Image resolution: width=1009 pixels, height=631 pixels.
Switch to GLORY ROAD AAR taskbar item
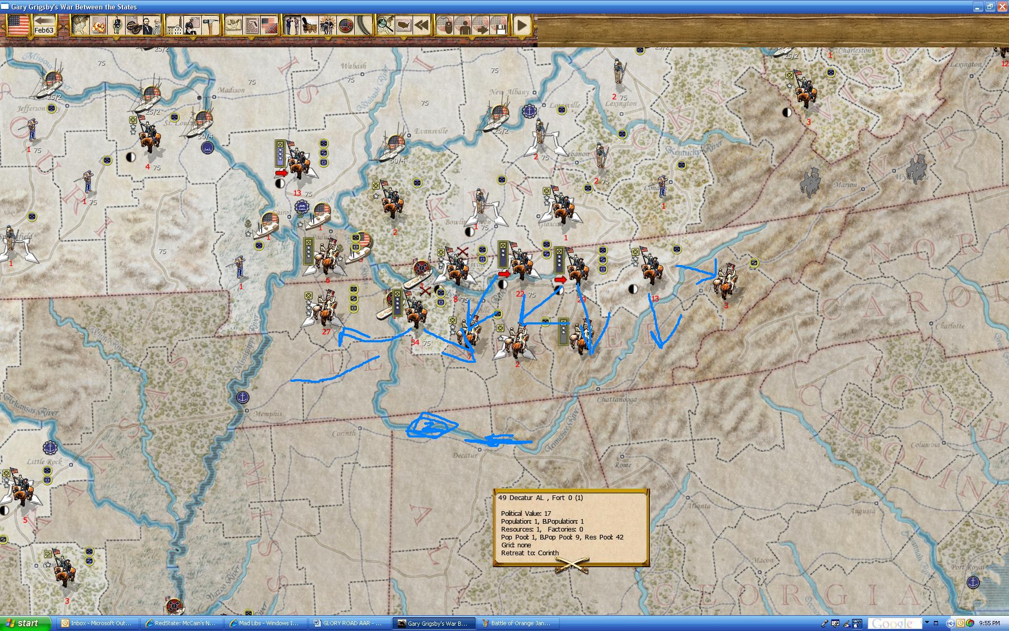[x=348, y=623]
